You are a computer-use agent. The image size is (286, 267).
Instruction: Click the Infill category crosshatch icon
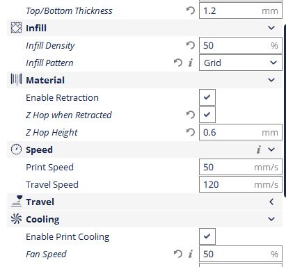pyautogui.click(x=16, y=28)
